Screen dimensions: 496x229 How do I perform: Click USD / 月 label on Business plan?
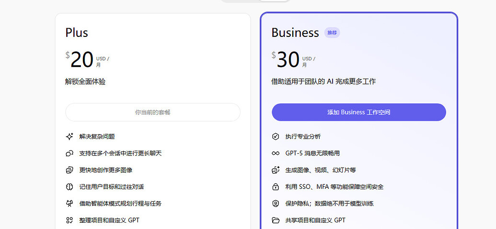pos(309,62)
